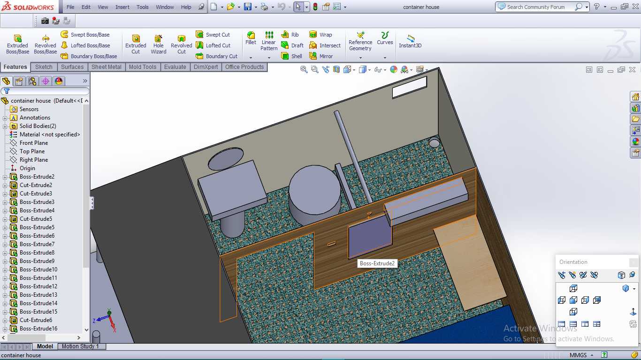This screenshot has height=360, width=641.
Task: Open the Display Style dropdown
Action: coord(369,70)
